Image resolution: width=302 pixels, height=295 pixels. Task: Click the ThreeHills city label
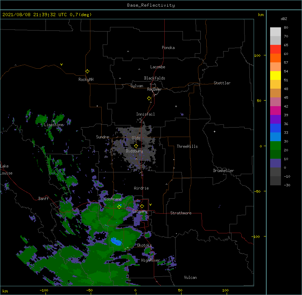(187, 146)
